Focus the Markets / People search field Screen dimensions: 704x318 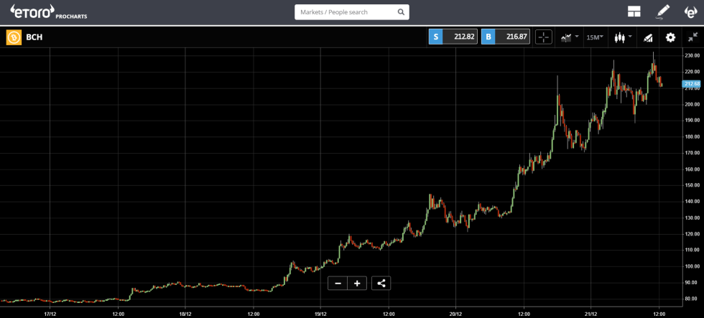[345, 12]
